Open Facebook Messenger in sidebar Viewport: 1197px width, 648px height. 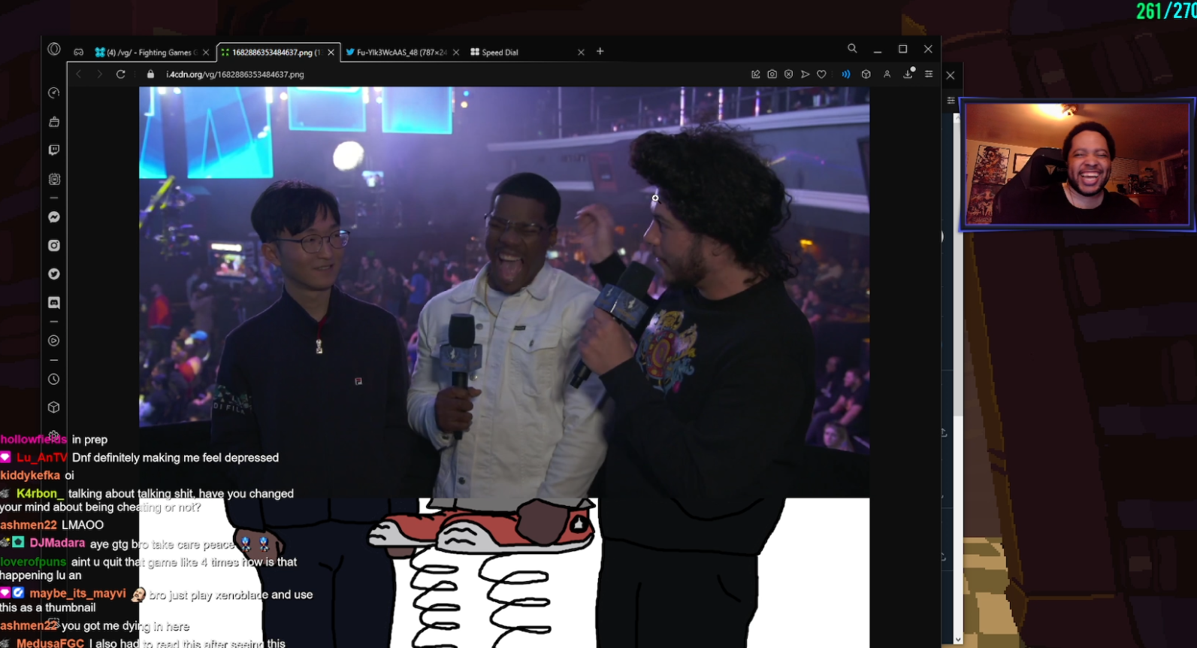click(54, 217)
